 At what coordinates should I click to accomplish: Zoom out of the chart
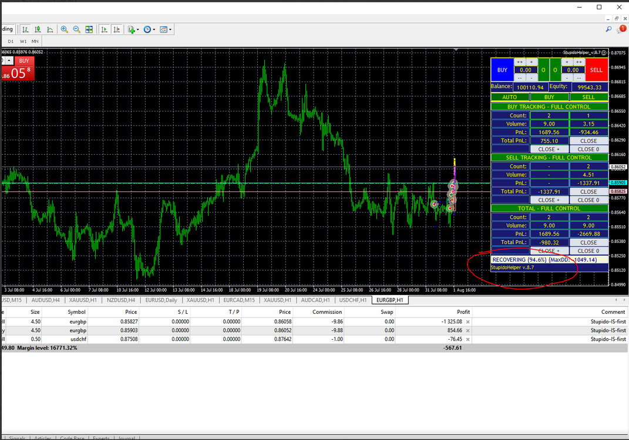click(76, 29)
